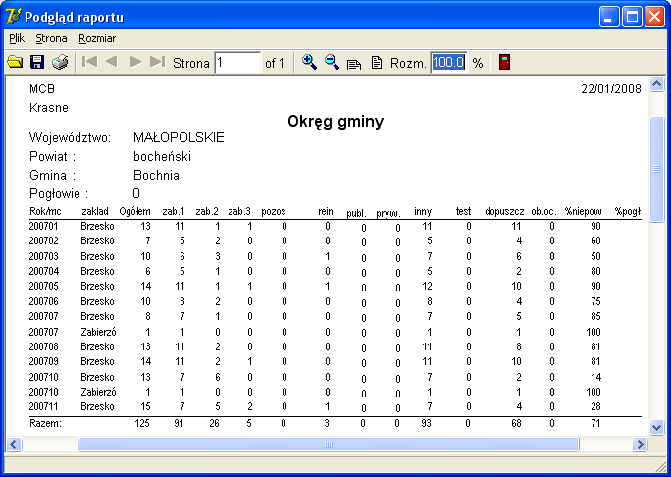
Task: Click the 'Ogółem' column header
Action: pos(134,212)
